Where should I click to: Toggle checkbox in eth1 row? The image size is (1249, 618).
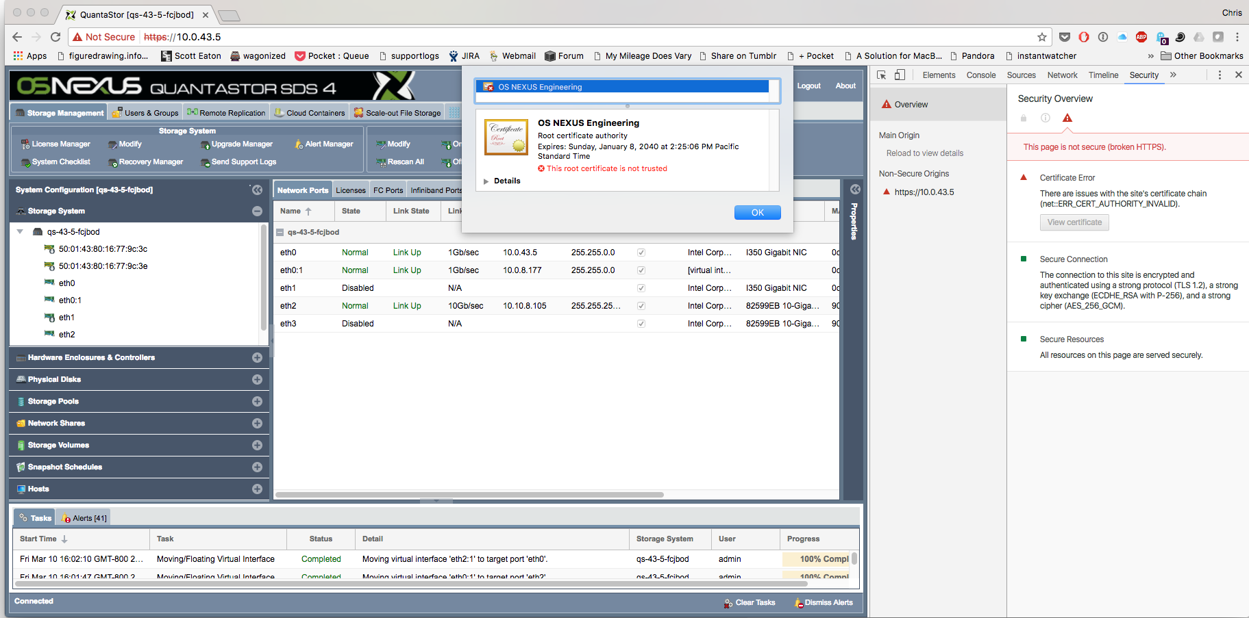[x=641, y=288]
